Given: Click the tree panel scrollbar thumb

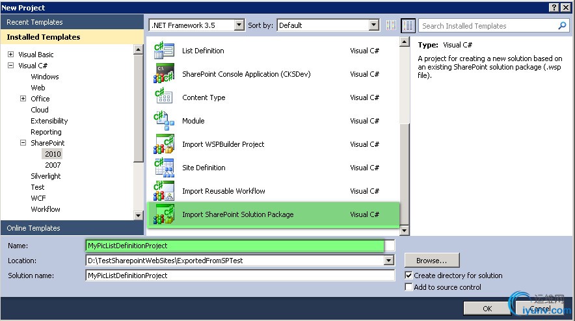Looking at the screenshot, I should pyautogui.click(x=139, y=108).
